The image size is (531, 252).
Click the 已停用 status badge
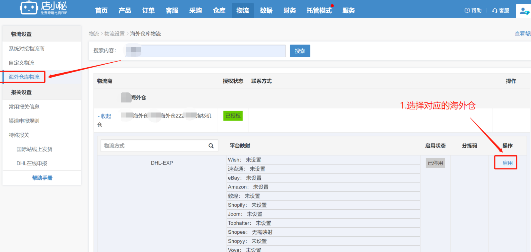[435, 163]
